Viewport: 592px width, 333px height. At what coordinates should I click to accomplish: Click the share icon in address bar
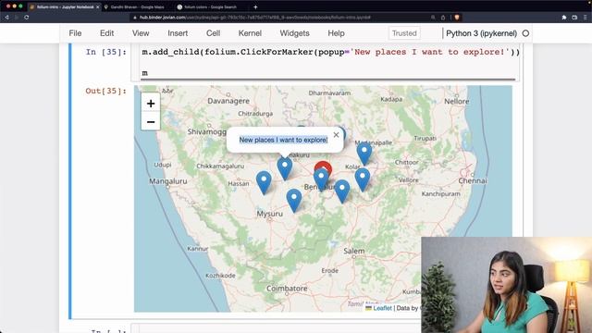tap(443, 18)
